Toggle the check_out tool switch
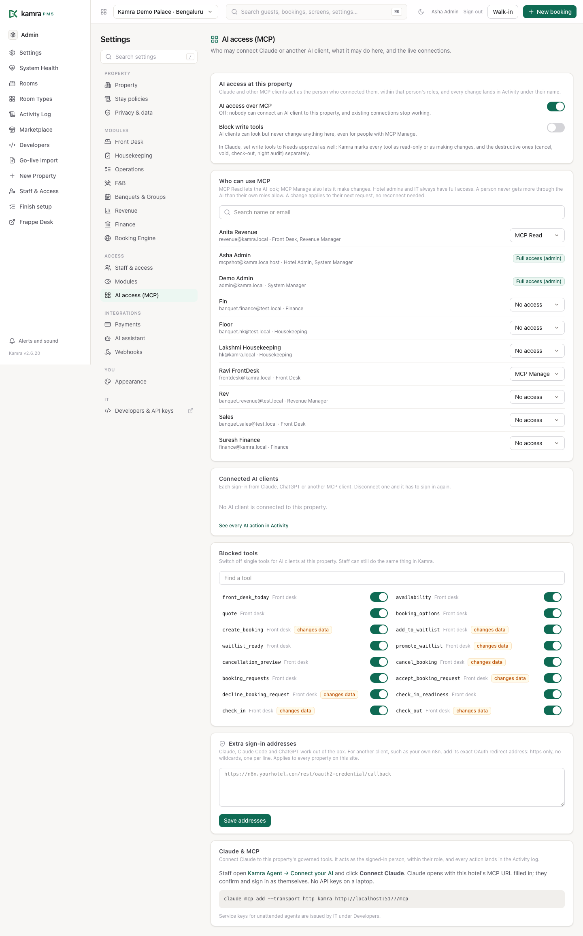 pos(553,710)
